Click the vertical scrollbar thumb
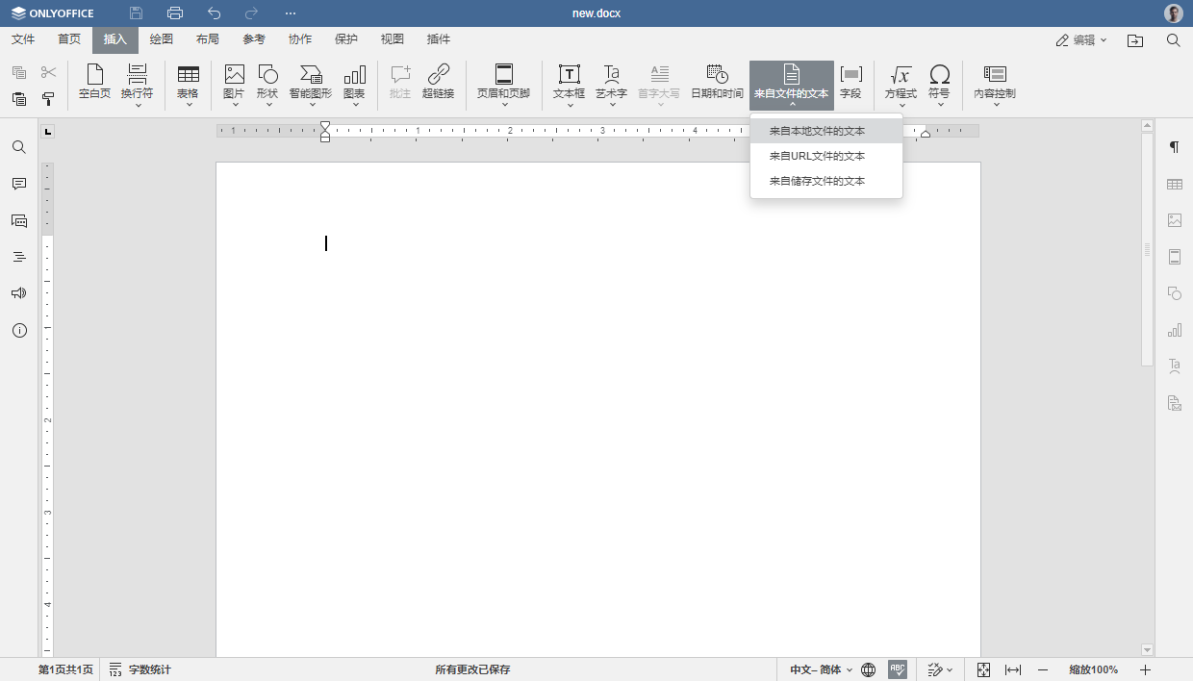 click(1147, 249)
